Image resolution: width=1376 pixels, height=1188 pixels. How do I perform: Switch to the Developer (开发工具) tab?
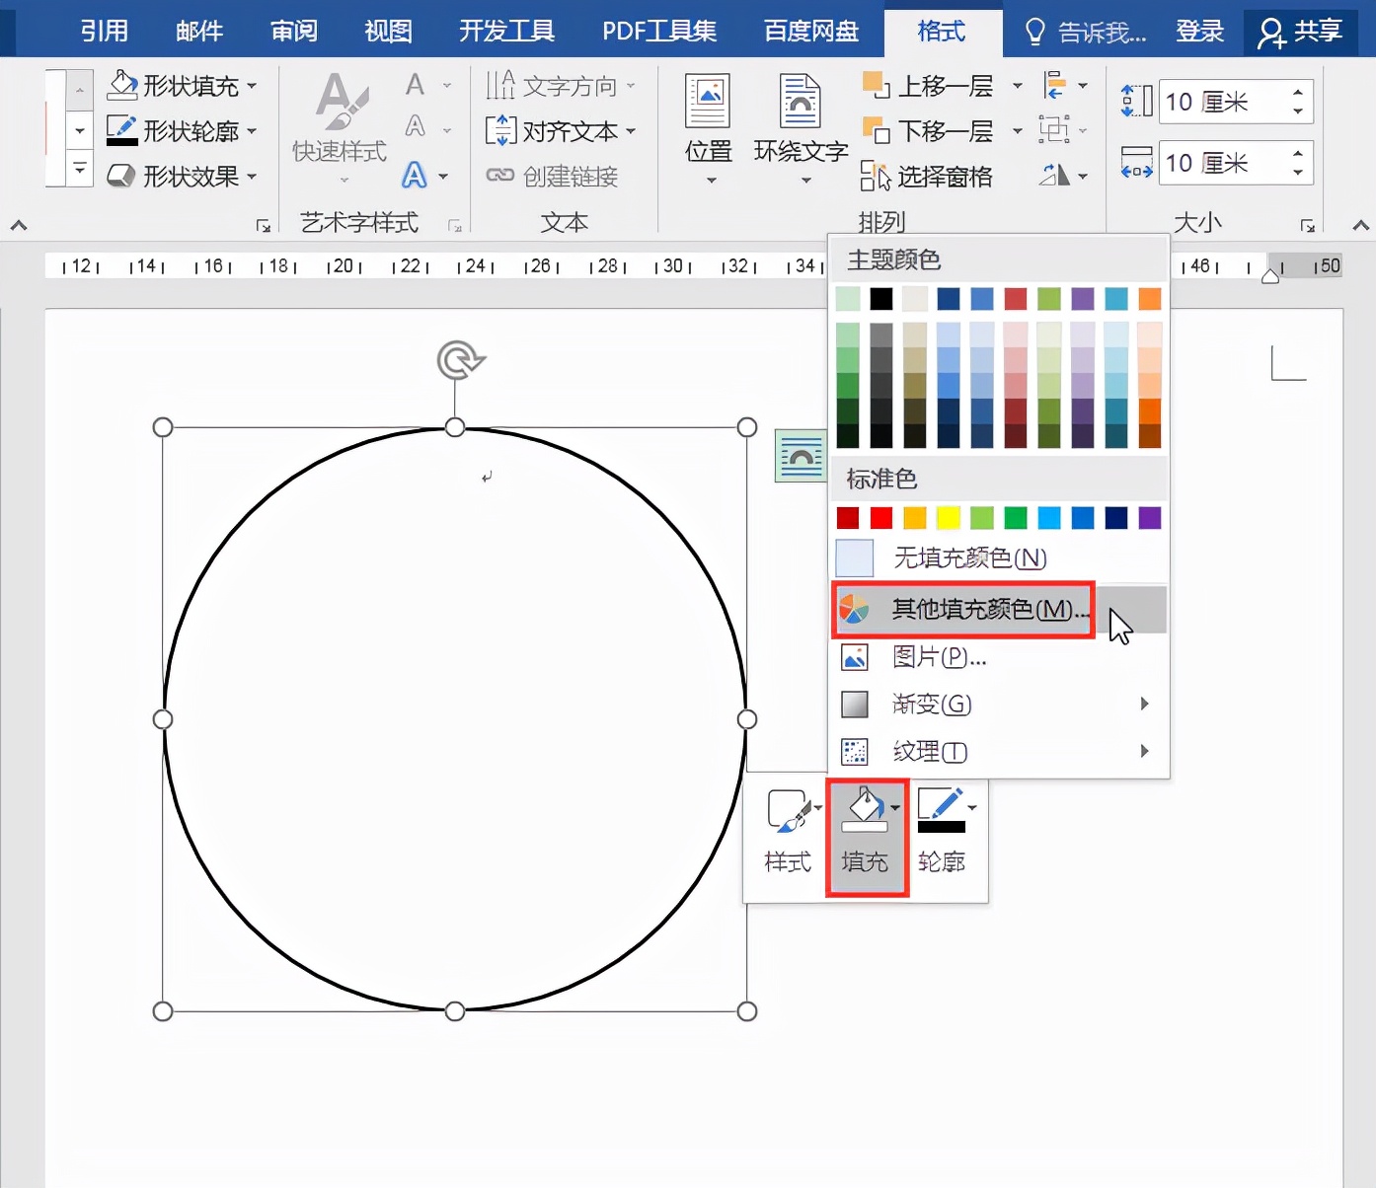(506, 32)
